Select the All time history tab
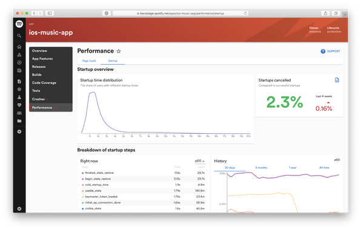The height and width of the screenshot is (230, 361). coord(324,168)
